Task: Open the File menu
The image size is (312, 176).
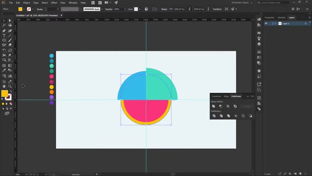Action: [x=11, y=2]
